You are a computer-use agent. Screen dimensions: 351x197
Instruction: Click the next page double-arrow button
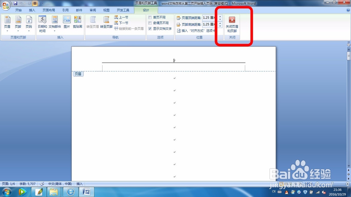coord(349,179)
